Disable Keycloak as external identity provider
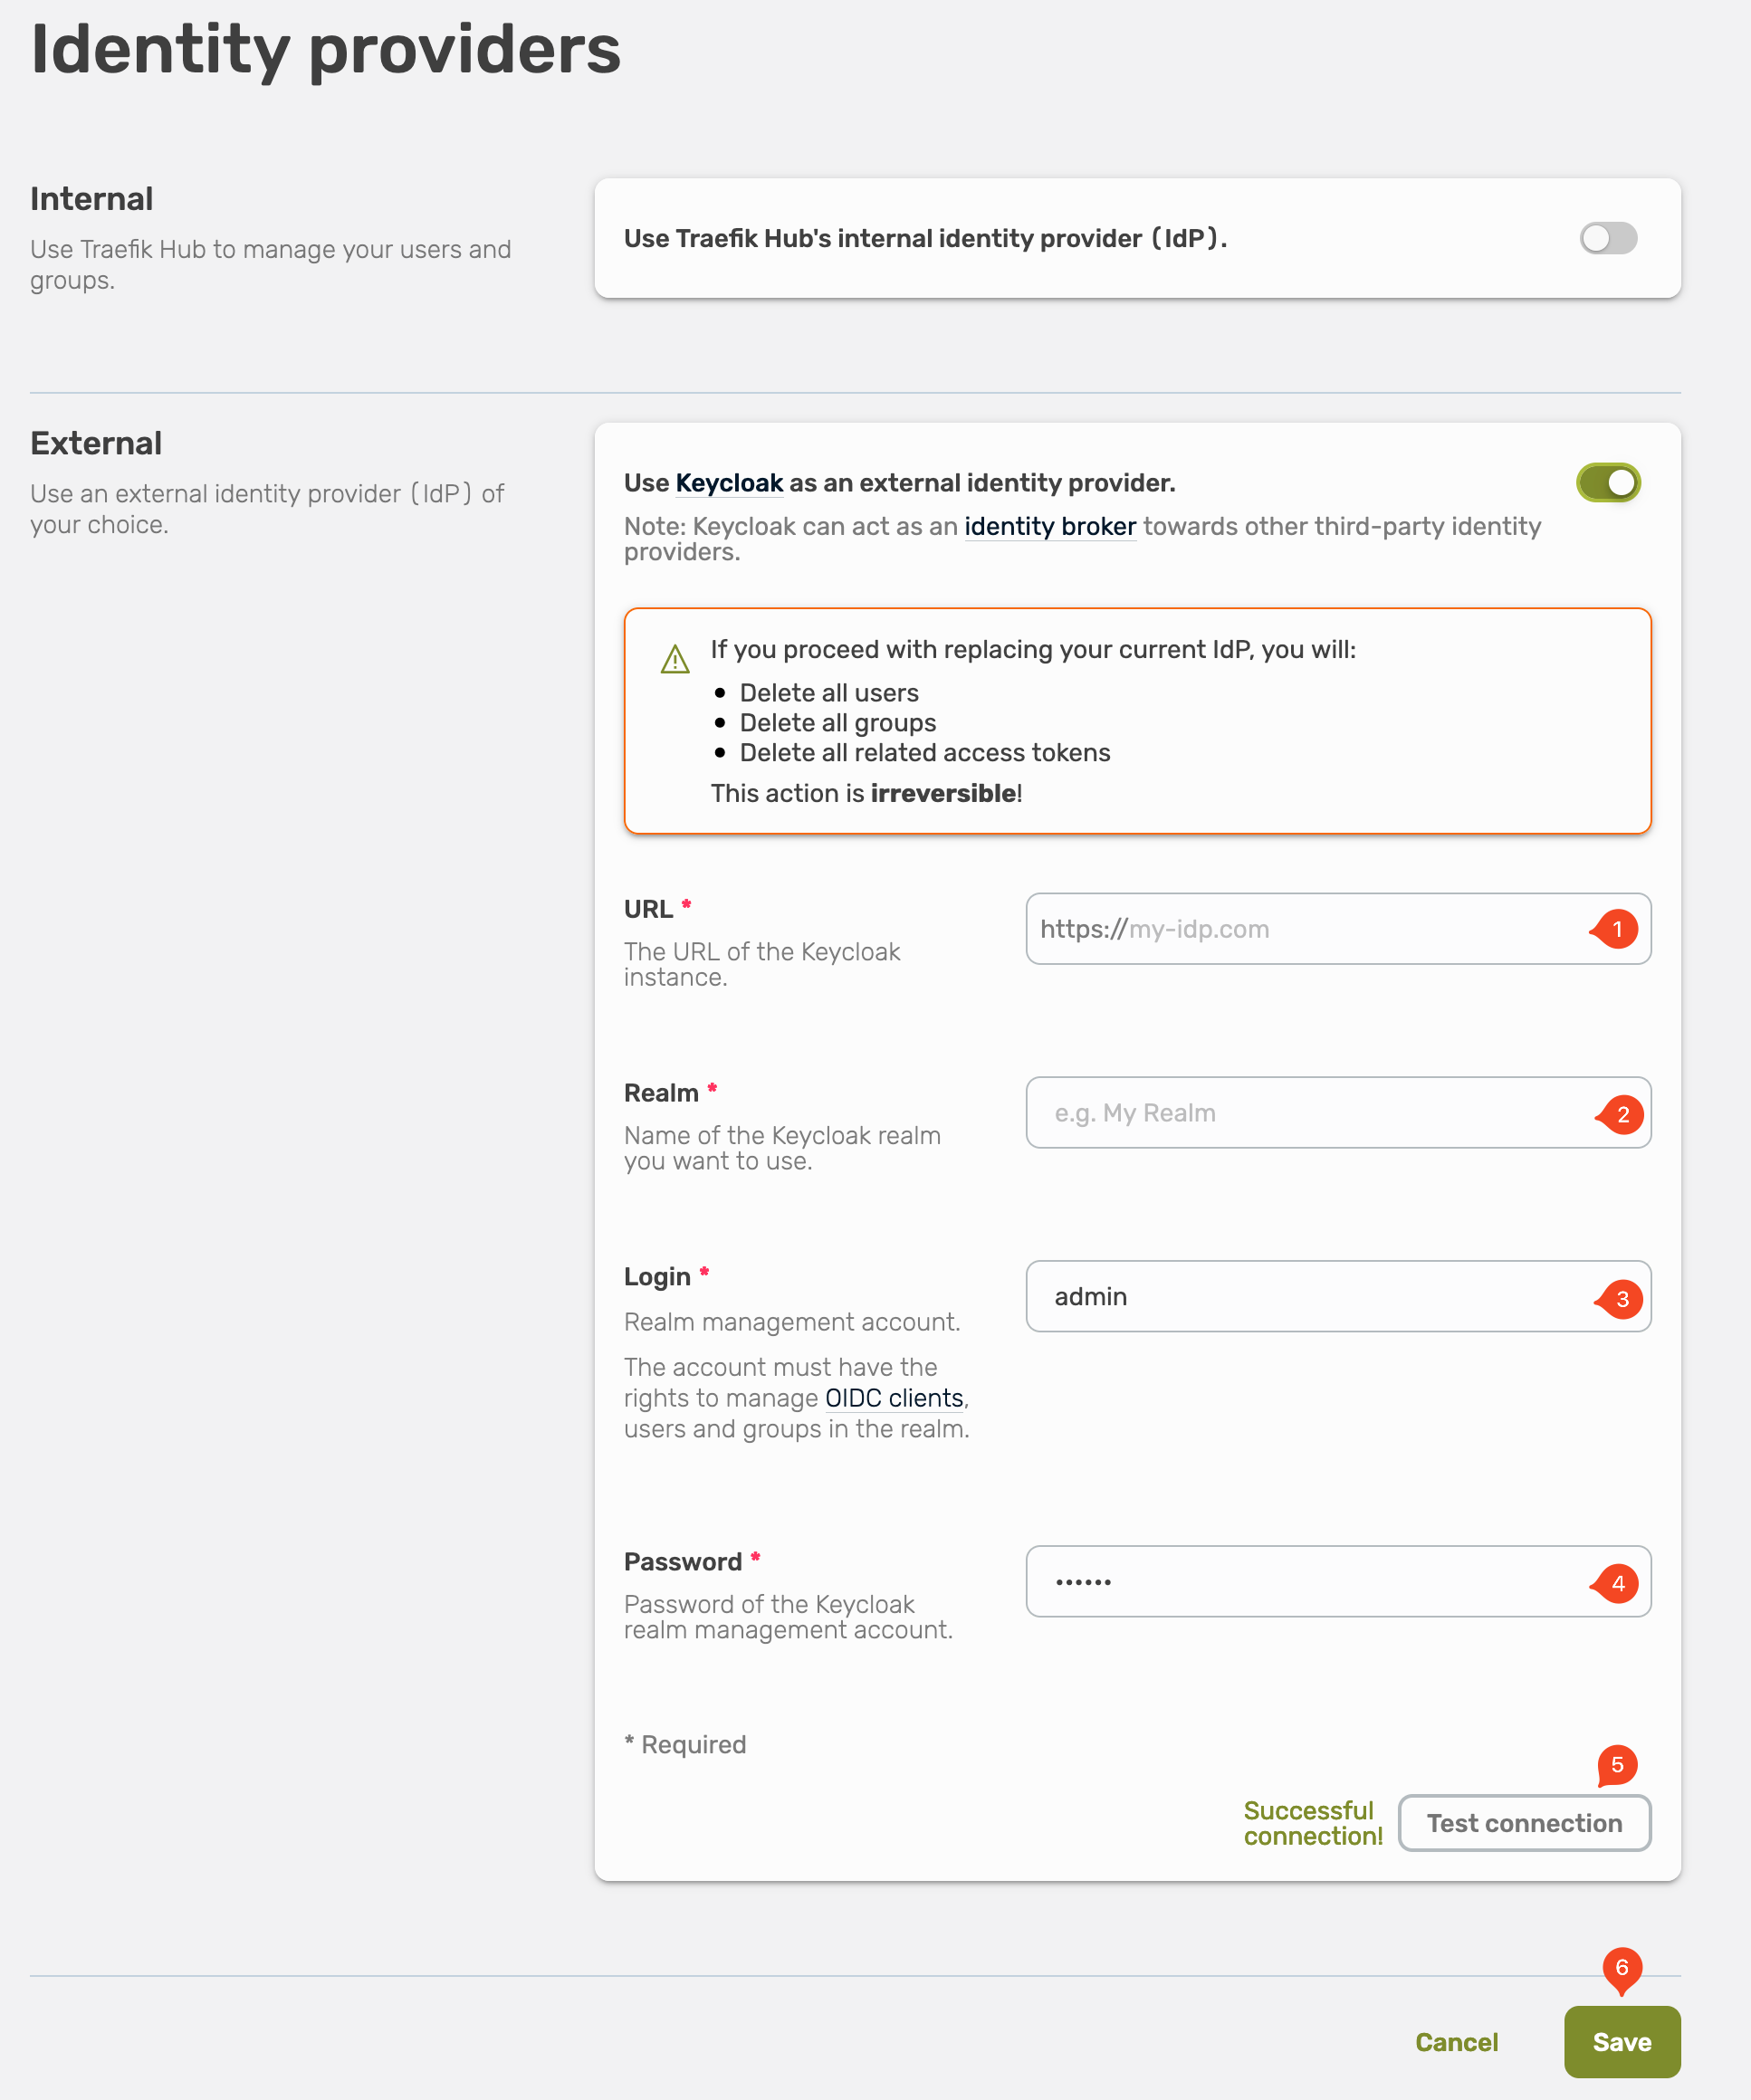 tap(1607, 482)
